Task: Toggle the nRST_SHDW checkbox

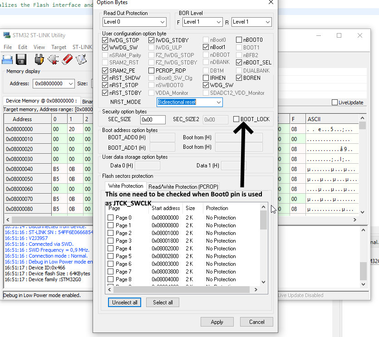Action: coord(105,78)
